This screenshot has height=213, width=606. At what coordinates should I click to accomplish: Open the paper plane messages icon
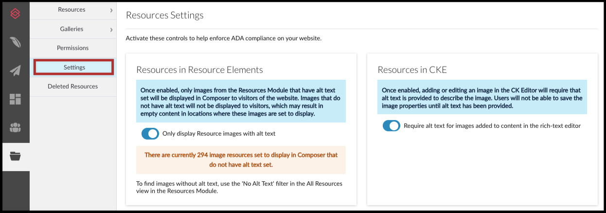[x=15, y=71]
